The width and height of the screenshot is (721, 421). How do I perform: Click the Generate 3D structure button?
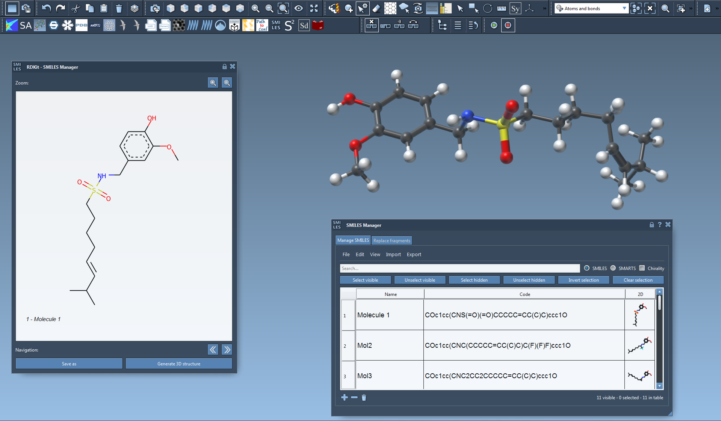pyautogui.click(x=179, y=364)
